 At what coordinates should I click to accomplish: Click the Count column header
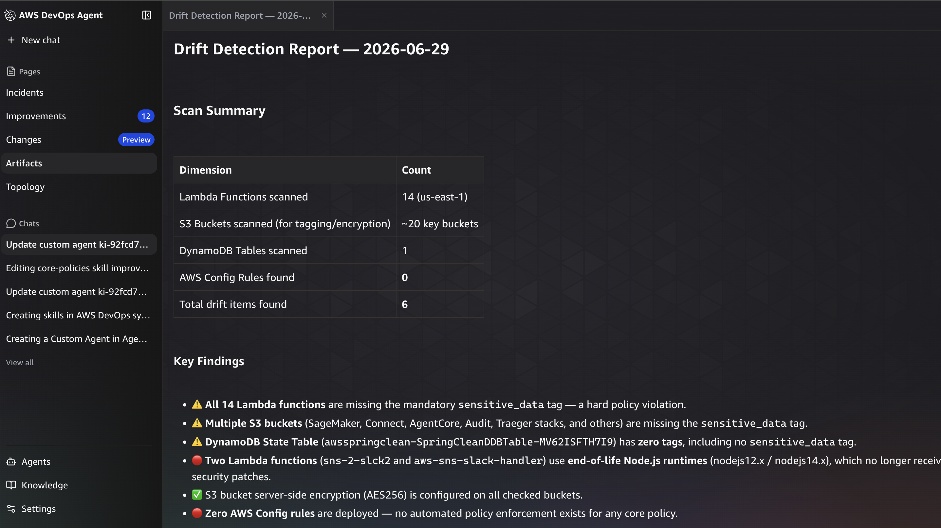[x=440, y=170]
